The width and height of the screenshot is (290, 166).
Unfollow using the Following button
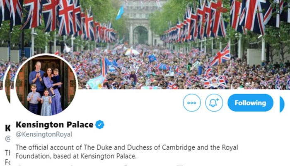click(x=250, y=103)
